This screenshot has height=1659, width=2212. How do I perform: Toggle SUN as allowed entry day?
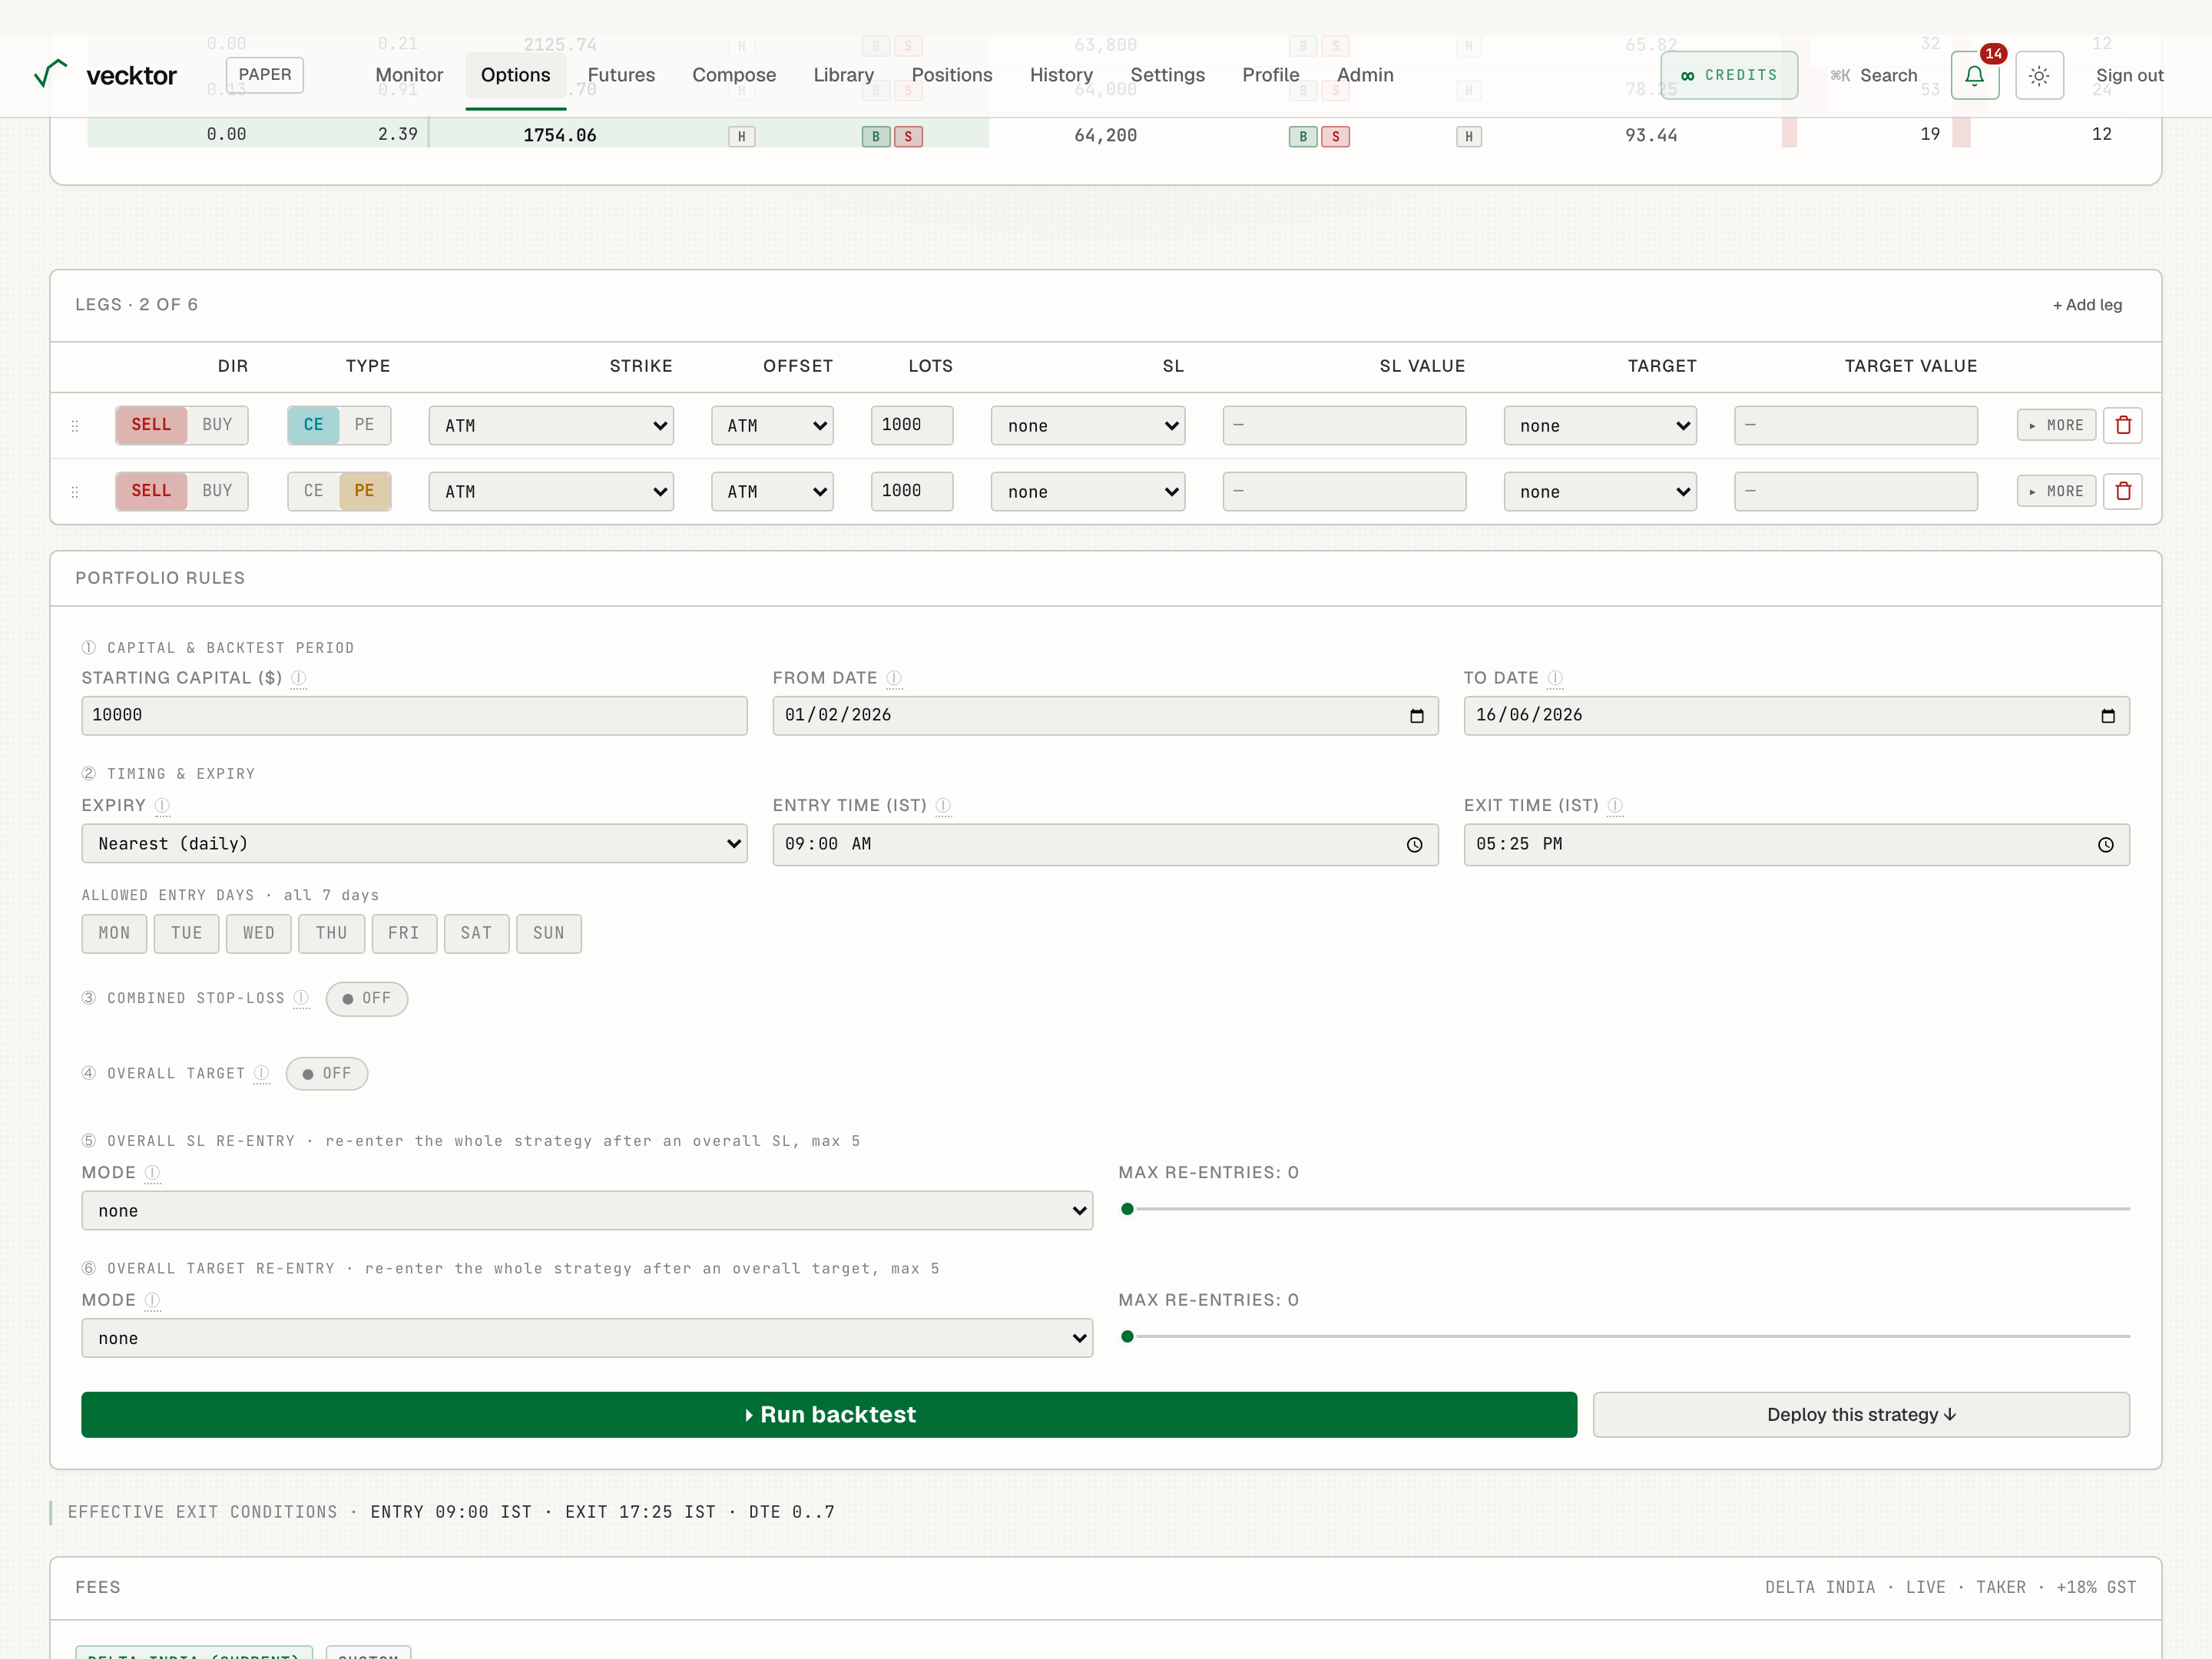coord(548,934)
